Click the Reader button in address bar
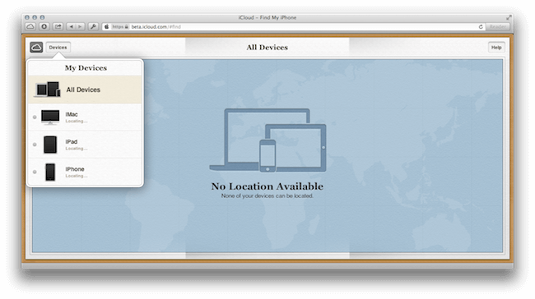This screenshot has width=535, height=299. tap(497, 26)
